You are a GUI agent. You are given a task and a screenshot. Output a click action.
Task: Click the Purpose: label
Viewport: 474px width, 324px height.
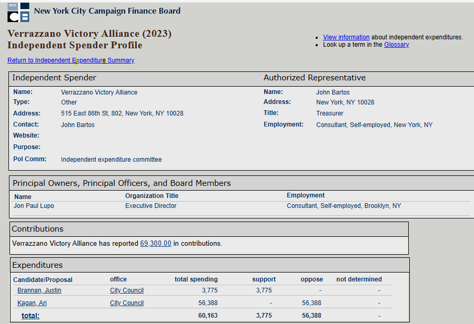pos(27,147)
